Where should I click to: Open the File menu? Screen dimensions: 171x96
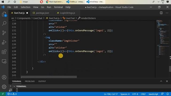9,7
